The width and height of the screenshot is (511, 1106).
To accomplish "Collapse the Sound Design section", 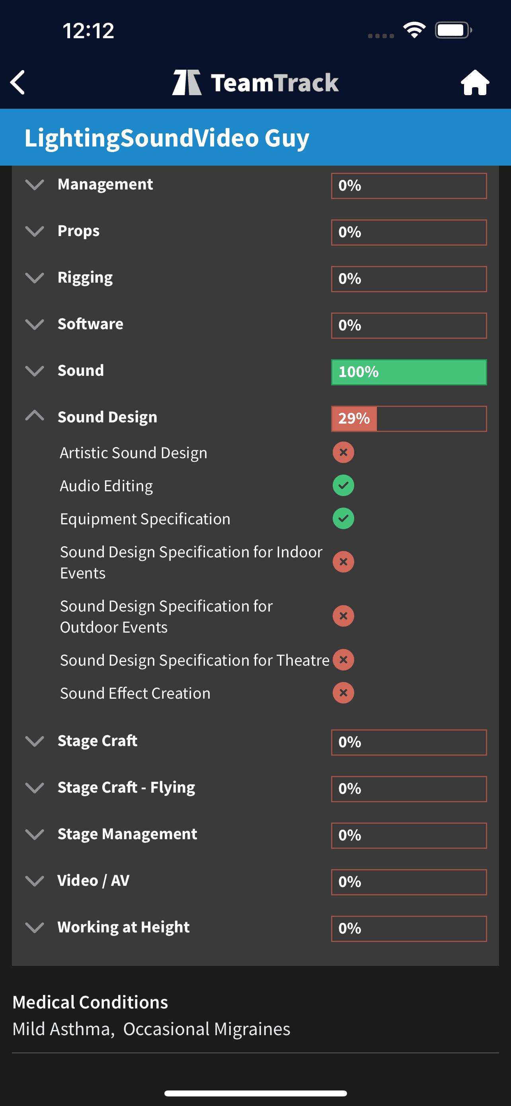I will click(x=35, y=416).
